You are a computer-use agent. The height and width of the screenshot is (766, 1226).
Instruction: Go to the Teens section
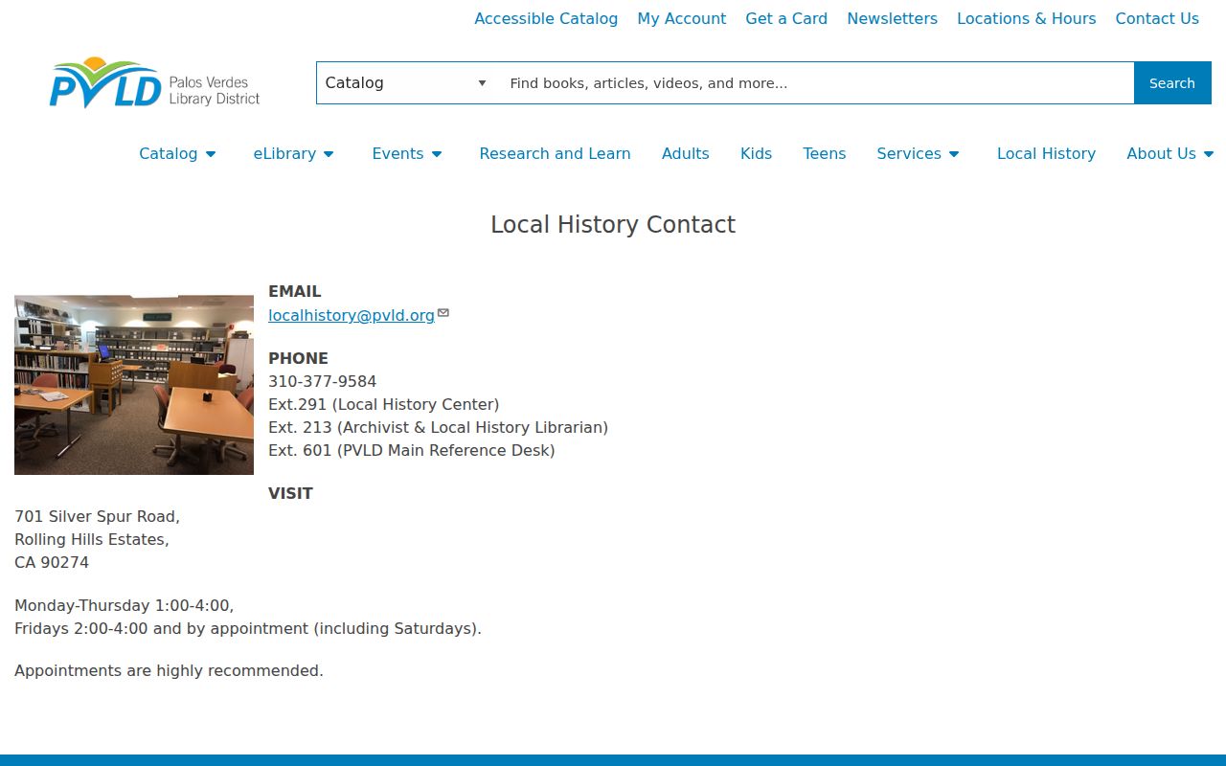tap(825, 153)
